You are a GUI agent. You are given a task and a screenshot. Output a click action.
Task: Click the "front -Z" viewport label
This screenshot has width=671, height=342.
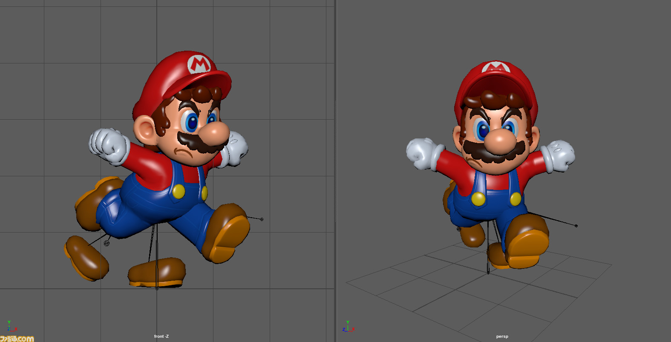[x=161, y=336]
